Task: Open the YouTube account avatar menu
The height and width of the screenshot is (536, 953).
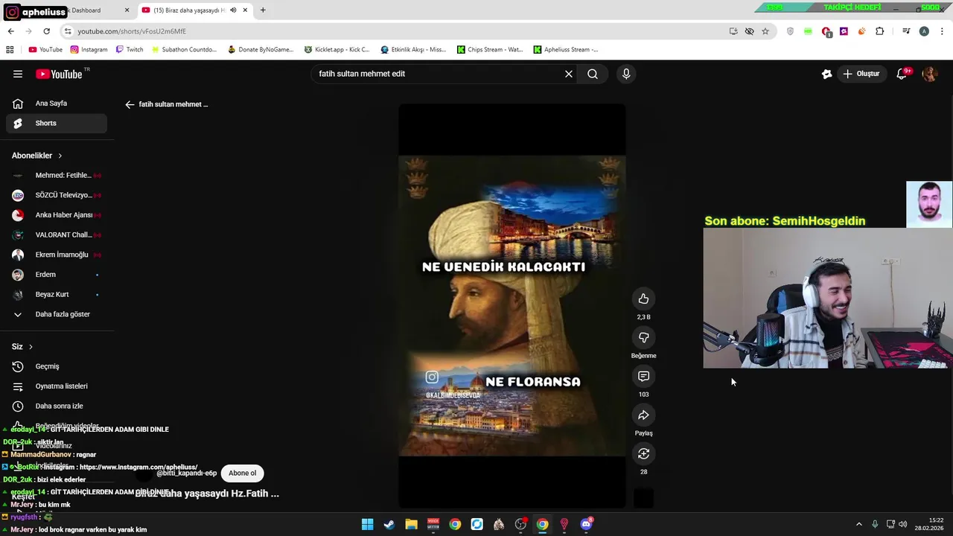Action: point(929,74)
